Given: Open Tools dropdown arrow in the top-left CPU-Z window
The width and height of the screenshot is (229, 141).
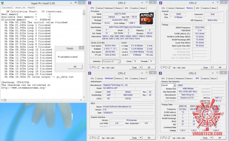Looking at the screenshot, I should point(141,68).
